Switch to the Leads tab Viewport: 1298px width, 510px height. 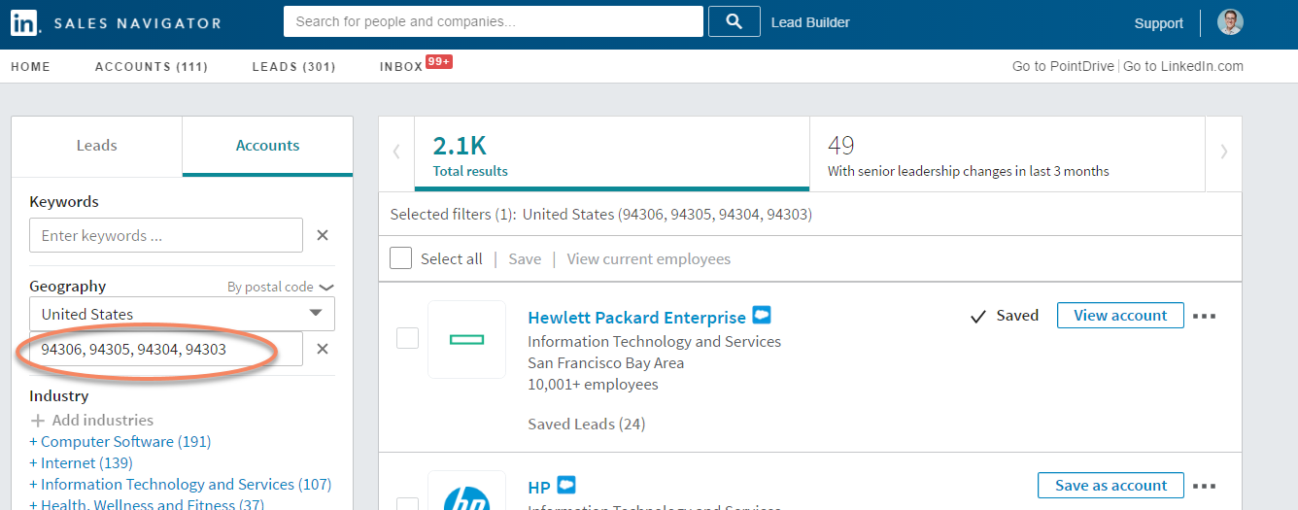[96, 146]
